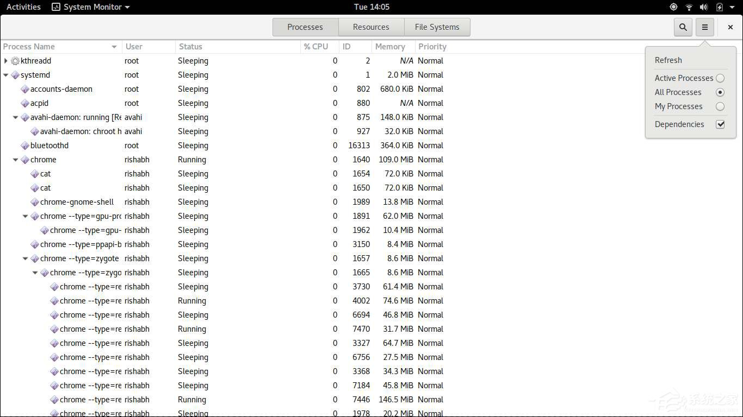Open the Activities overview
The image size is (743, 417).
(23, 7)
